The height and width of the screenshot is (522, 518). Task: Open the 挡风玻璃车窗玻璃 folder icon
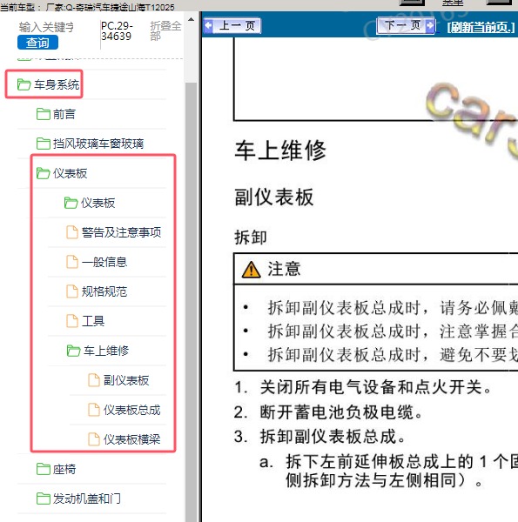44,144
